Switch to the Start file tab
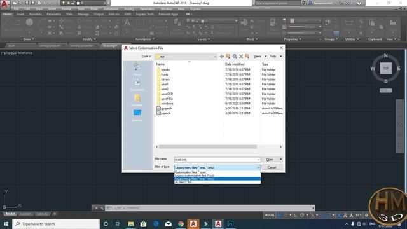Viewport: 407px width, 229px height. [11, 46]
